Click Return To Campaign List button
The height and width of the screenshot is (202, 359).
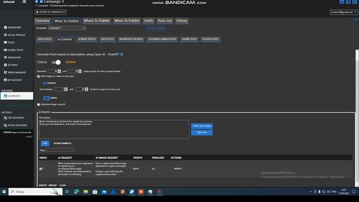coord(51,12)
